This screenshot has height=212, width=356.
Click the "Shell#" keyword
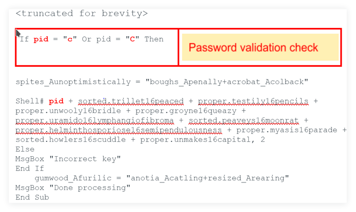(x=30, y=101)
